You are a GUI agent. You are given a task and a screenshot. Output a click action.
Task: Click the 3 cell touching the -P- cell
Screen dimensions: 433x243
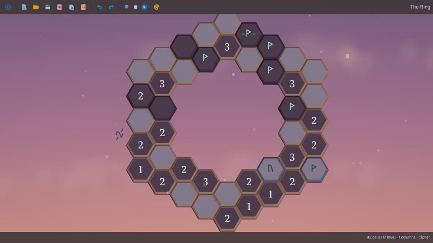point(227,46)
